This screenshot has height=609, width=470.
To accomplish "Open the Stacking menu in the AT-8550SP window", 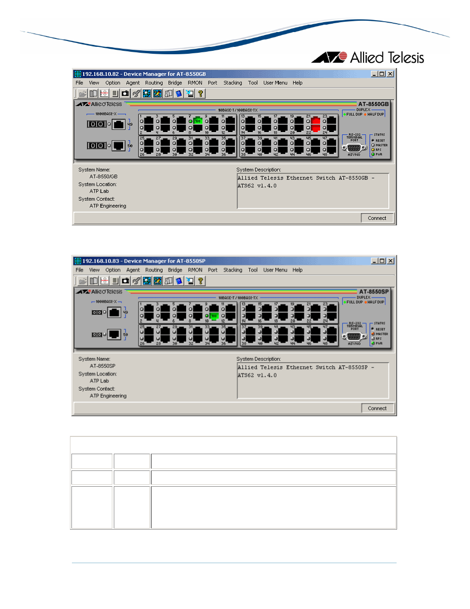I will [233, 270].
